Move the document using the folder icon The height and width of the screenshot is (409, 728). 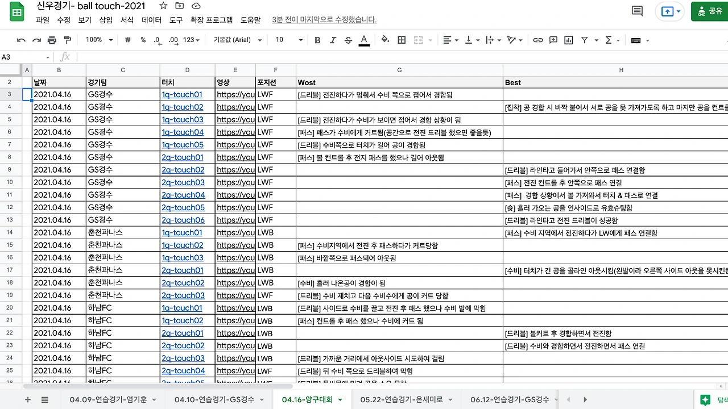click(180, 6)
